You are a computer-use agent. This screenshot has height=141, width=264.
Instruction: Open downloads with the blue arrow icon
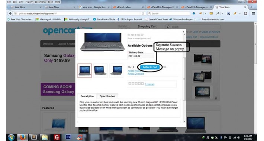pos(194,13)
